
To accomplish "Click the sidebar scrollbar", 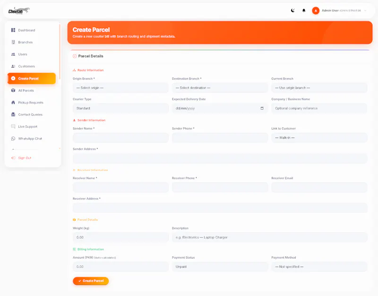I will point(60,52).
